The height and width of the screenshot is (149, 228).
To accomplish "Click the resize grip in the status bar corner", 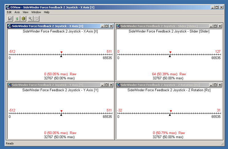I will [x=222, y=144].
